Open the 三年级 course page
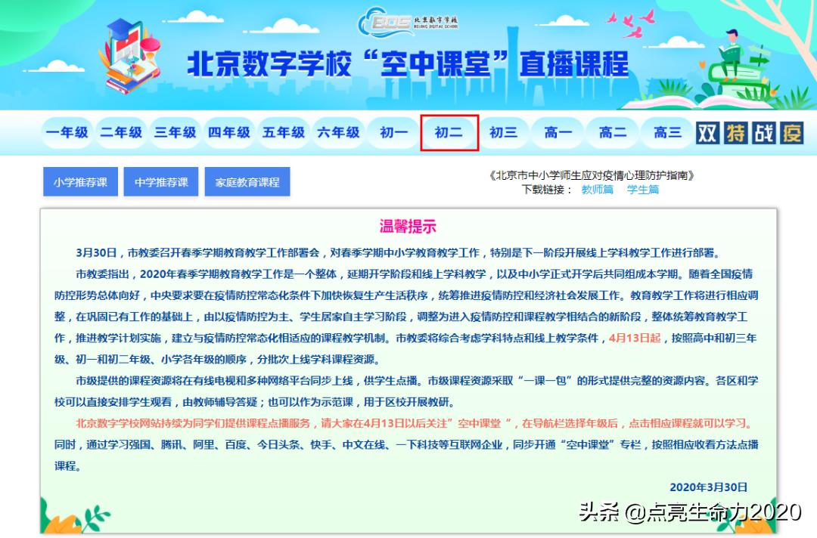This screenshot has height=538, width=817. click(176, 132)
